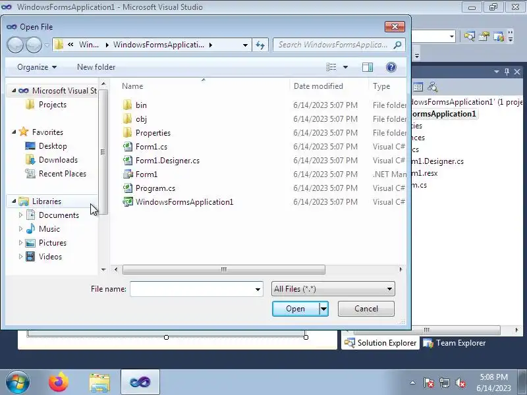The width and height of the screenshot is (527, 395).
Task: Click the muted volume tray icon
Action: [x=460, y=382]
